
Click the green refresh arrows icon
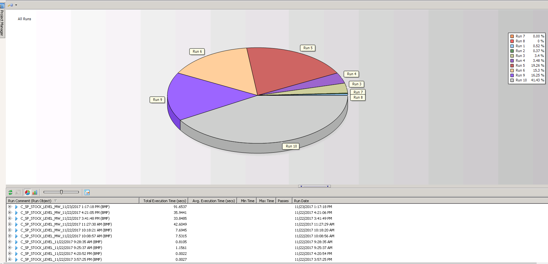tap(10, 192)
